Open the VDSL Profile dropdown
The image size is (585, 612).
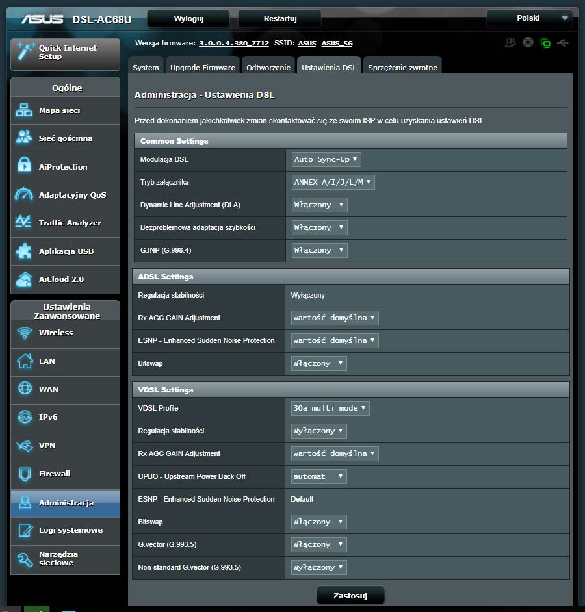coord(330,408)
